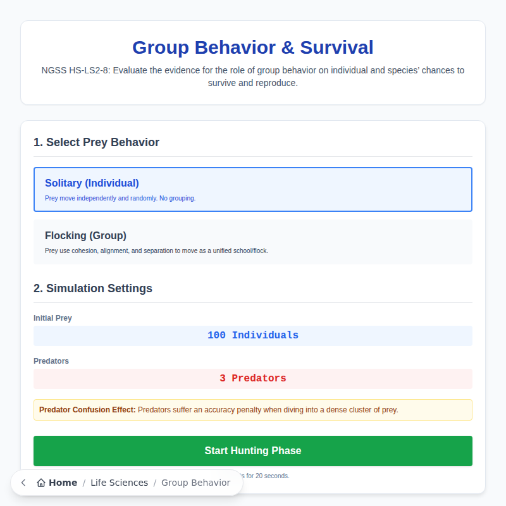This screenshot has width=506, height=506.
Task: Click the Group Behavior & Survival title
Action: click(x=252, y=47)
